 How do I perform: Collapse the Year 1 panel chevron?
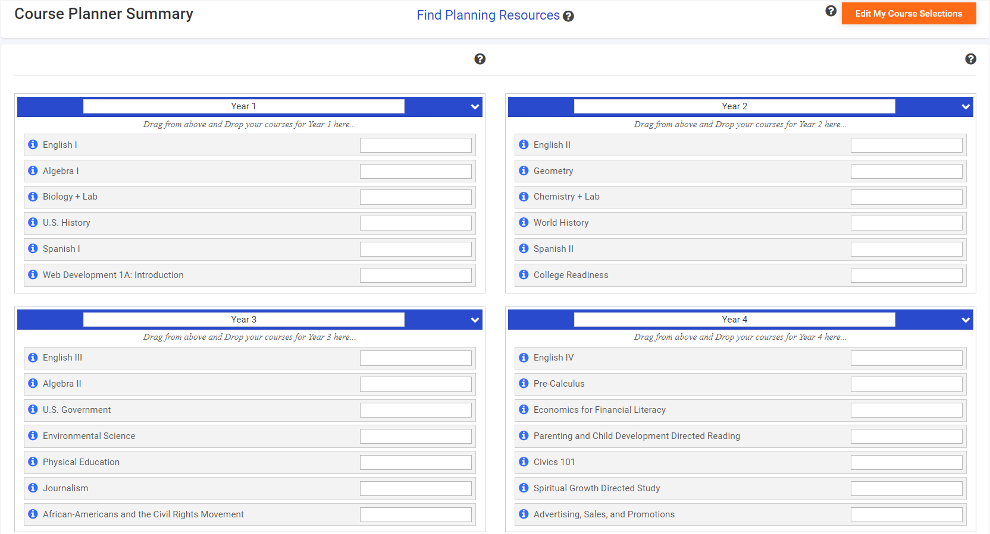click(x=475, y=107)
